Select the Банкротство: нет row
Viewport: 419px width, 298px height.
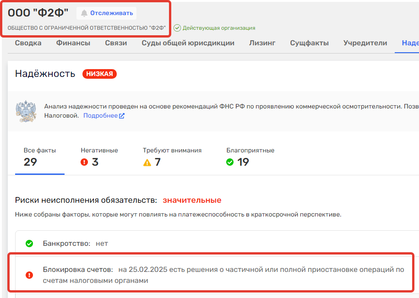point(217,244)
